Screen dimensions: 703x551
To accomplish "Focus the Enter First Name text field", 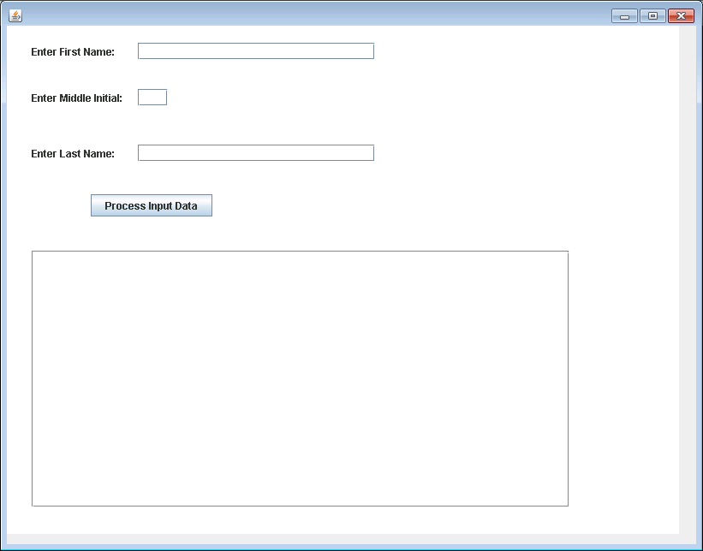I will pyautogui.click(x=255, y=51).
